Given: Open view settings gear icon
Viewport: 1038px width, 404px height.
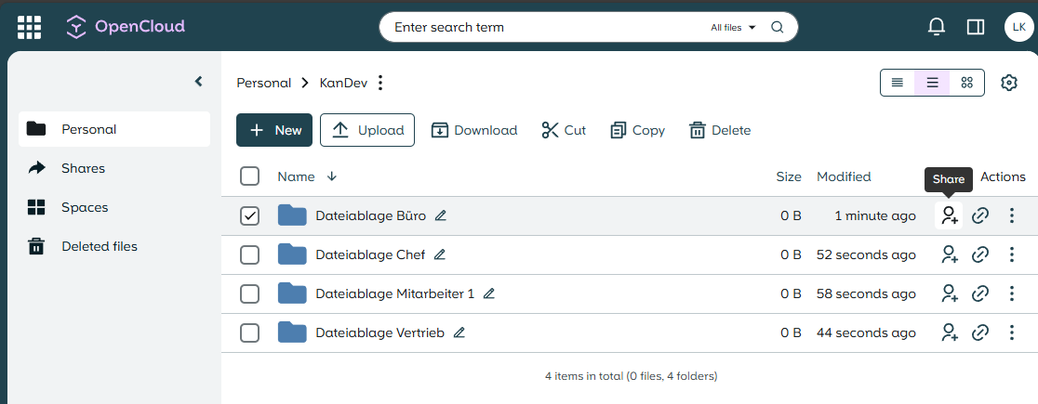Looking at the screenshot, I should pos(1009,83).
